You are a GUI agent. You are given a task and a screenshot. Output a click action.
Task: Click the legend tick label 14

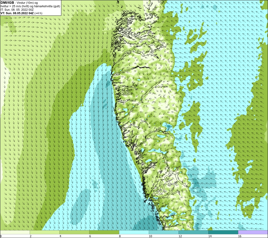[x=210, y=236]
